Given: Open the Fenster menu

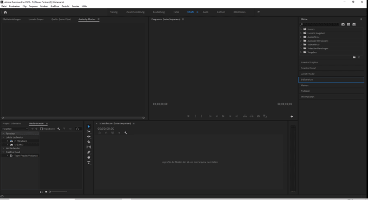Looking at the screenshot, I should 75,6.
